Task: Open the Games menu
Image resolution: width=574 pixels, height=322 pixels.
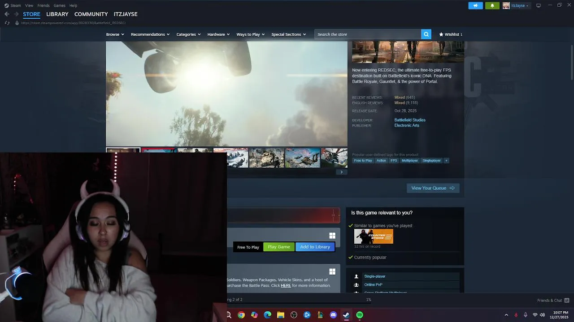Action: tap(60, 5)
